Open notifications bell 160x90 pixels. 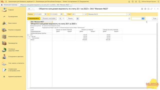129,1
